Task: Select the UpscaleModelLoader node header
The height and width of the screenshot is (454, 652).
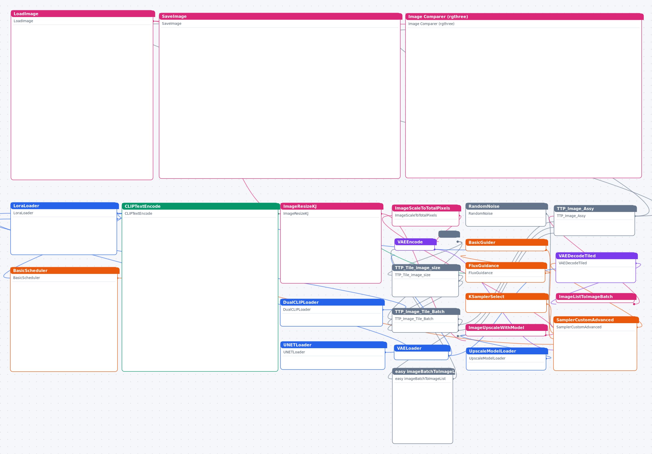Action: pyautogui.click(x=507, y=351)
